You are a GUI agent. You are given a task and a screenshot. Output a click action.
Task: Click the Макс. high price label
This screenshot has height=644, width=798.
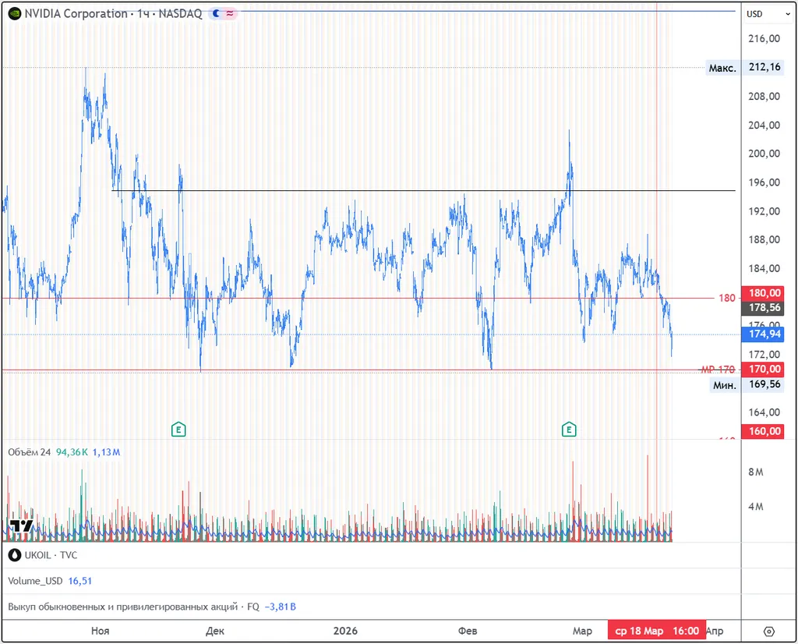pos(722,68)
